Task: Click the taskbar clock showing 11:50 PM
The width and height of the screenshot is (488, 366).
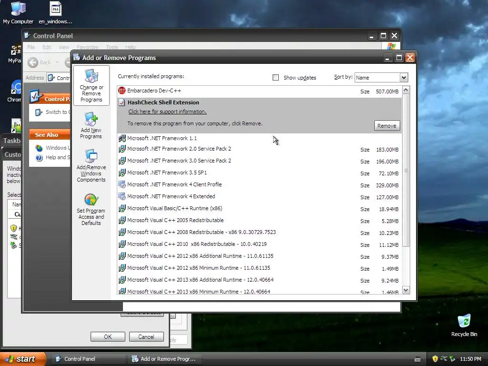Action: point(470,359)
